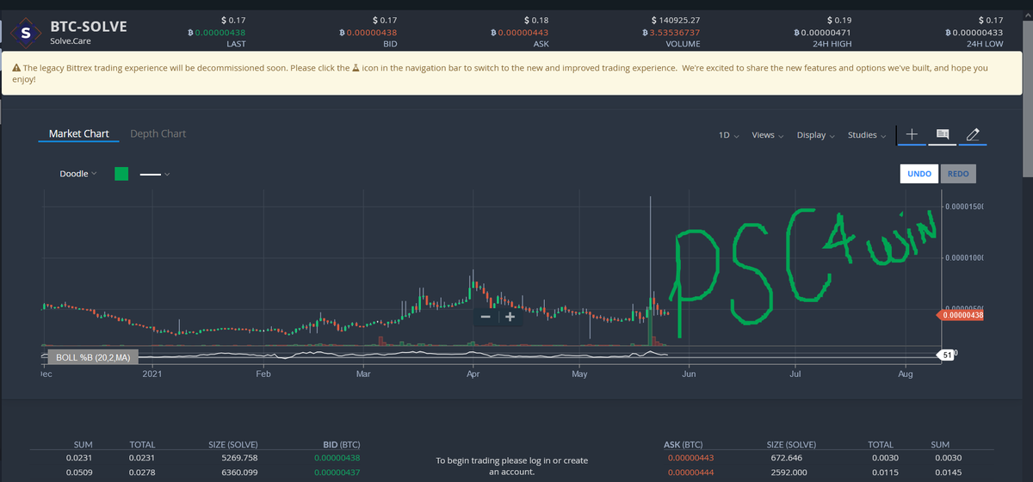Screen dimensions: 1033x482
Task: Switch to the Depth Chart tab
Action: click(158, 133)
